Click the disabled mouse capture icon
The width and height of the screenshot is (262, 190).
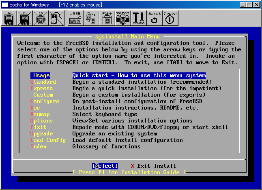pyautogui.click(x=56, y=18)
